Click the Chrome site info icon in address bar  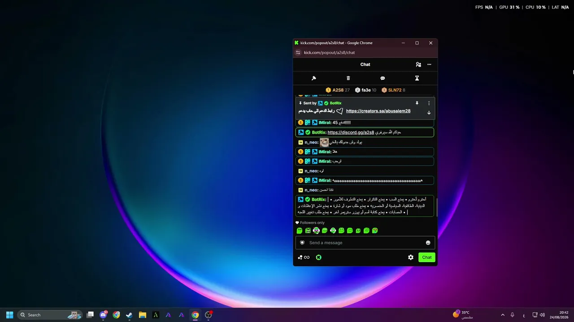tap(298, 52)
